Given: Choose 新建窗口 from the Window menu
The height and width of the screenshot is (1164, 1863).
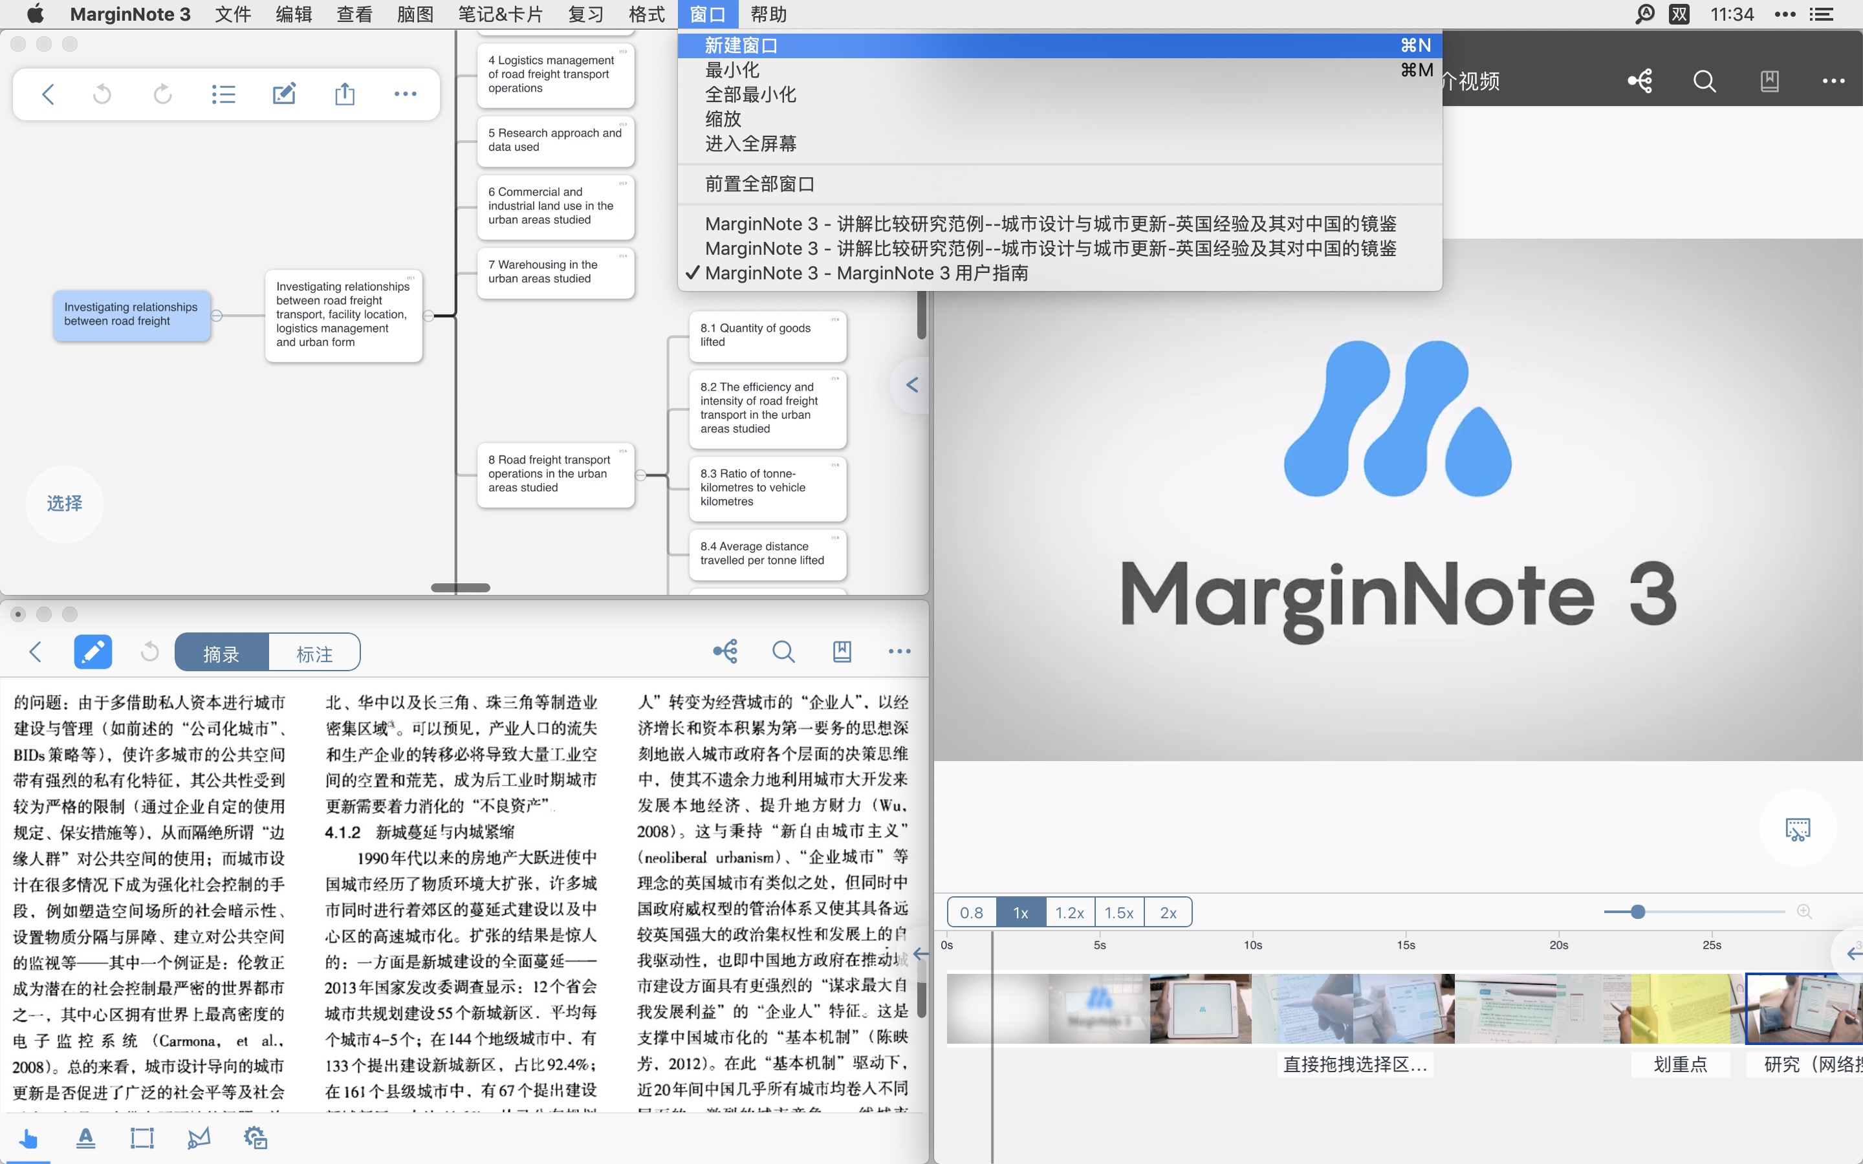Looking at the screenshot, I should pos(739,45).
